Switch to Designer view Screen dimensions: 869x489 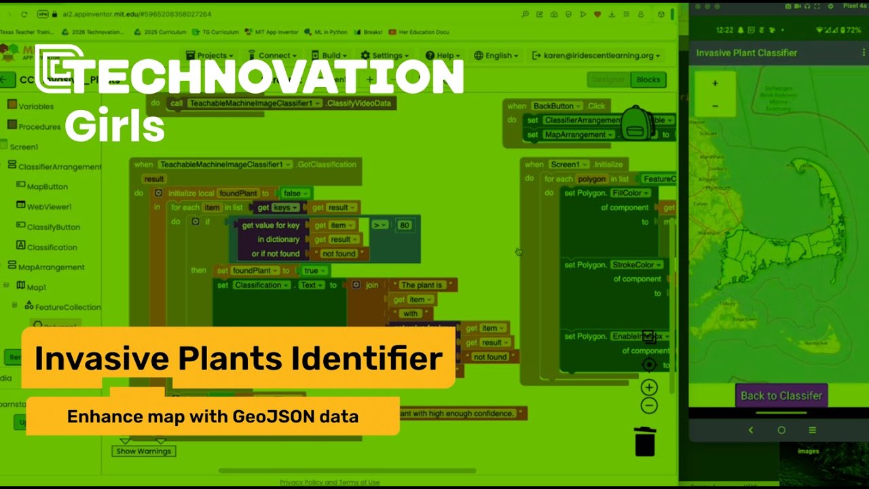click(x=608, y=79)
